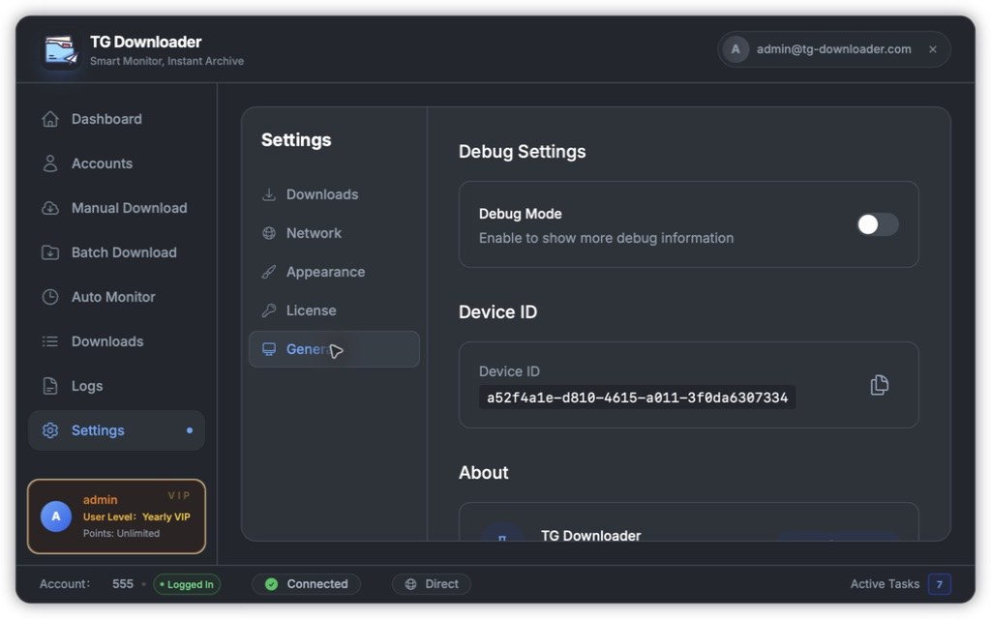Switch to the Downloads settings tab
This screenshot has width=991, height=619.
pos(334,194)
